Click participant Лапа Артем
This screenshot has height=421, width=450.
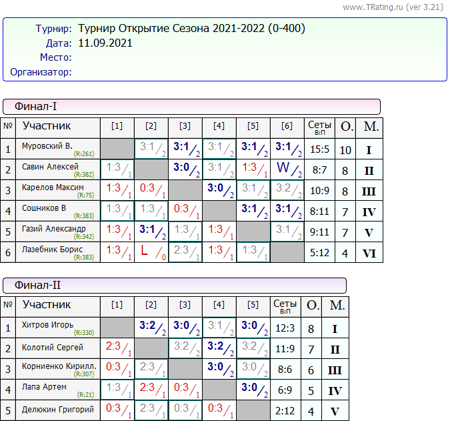pyautogui.click(x=45, y=388)
